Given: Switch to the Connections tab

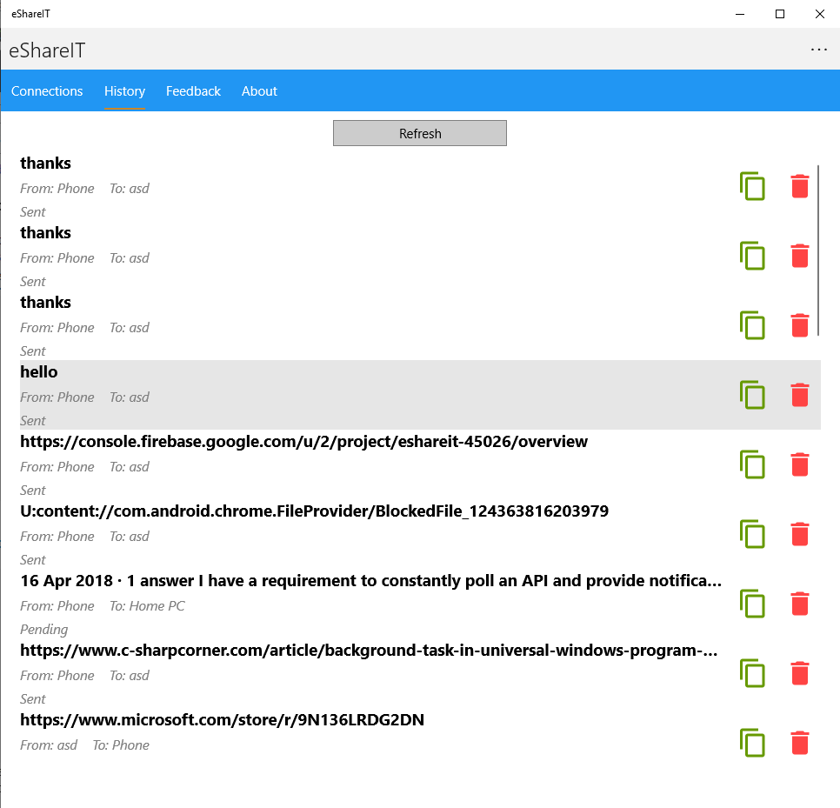Looking at the screenshot, I should point(47,91).
